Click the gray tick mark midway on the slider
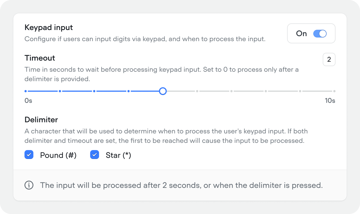 pos(197,91)
